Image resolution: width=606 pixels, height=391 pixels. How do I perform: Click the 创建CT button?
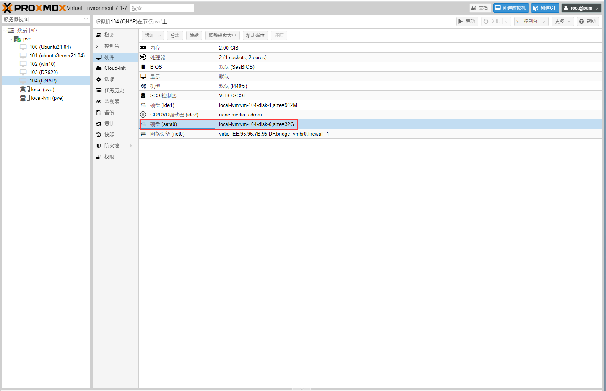(x=545, y=8)
